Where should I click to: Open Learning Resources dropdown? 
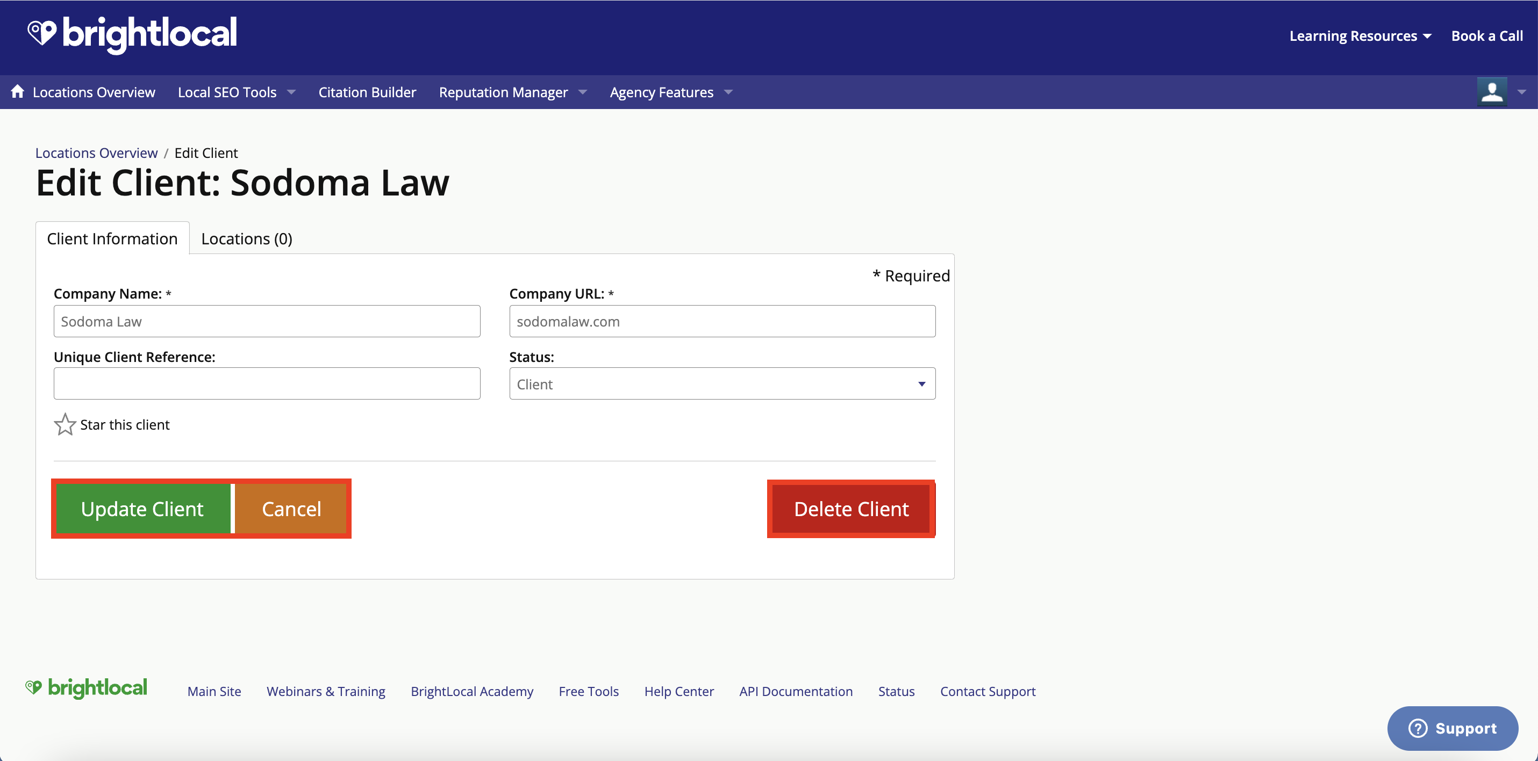coord(1360,36)
